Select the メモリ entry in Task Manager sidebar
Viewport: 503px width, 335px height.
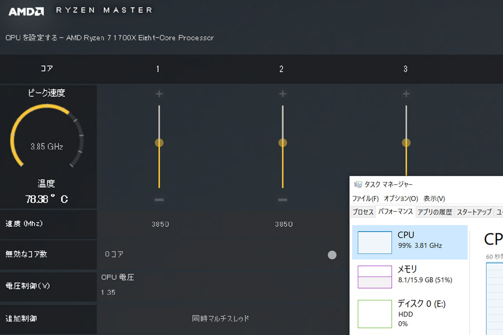click(410, 277)
